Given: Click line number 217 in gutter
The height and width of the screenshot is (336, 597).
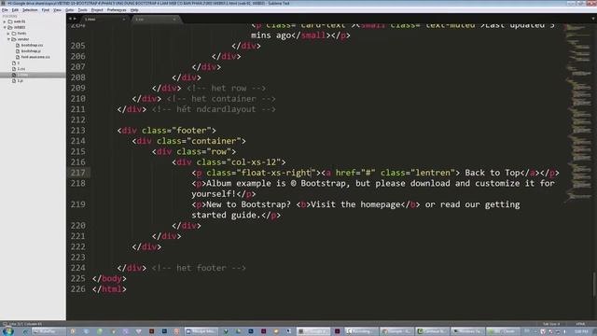Looking at the screenshot, I should (x=78, y=173).
